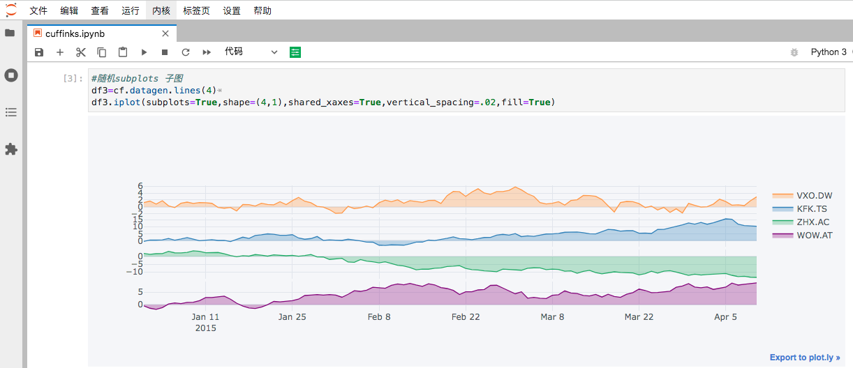Screen dimensions: 853x368
Task: Click the 2015 year axis label
Action: click(205, 328)
